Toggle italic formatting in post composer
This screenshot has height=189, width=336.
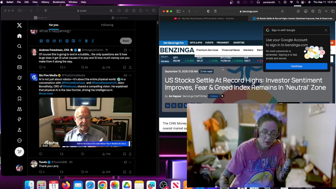93,41
